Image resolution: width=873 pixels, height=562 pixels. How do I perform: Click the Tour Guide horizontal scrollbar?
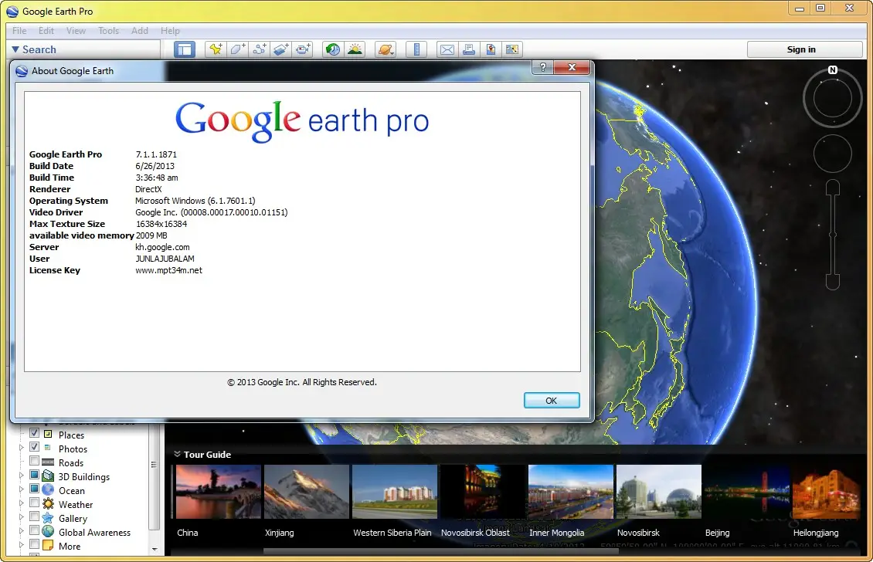pos(440,551)
